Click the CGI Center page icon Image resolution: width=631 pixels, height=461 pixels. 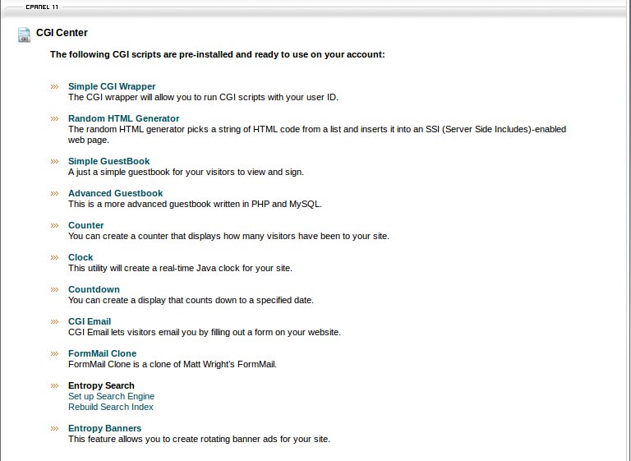tap(24, 35)
